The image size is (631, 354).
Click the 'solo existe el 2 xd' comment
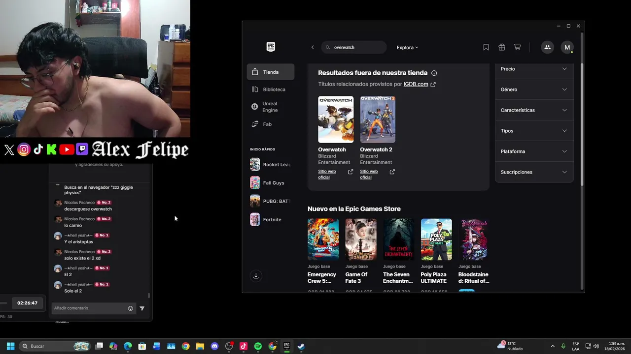(82, 258)
